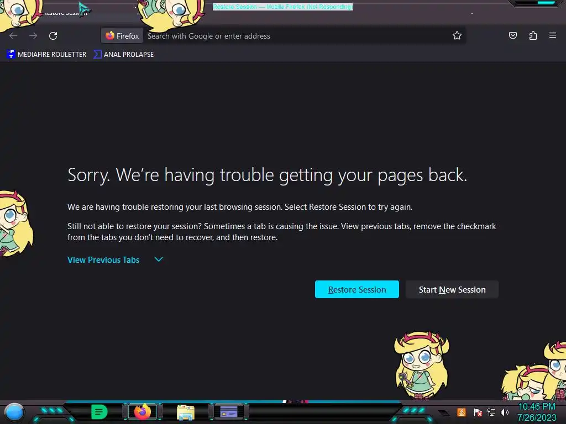The image size is (566, 424).
Task: Go forward with the browser forward arrow
Action: point(33,36)
